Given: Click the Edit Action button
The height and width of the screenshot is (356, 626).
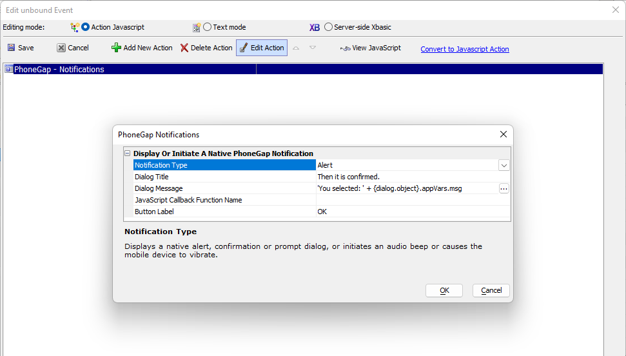Looking at the screenshot, I should [262, 48].
